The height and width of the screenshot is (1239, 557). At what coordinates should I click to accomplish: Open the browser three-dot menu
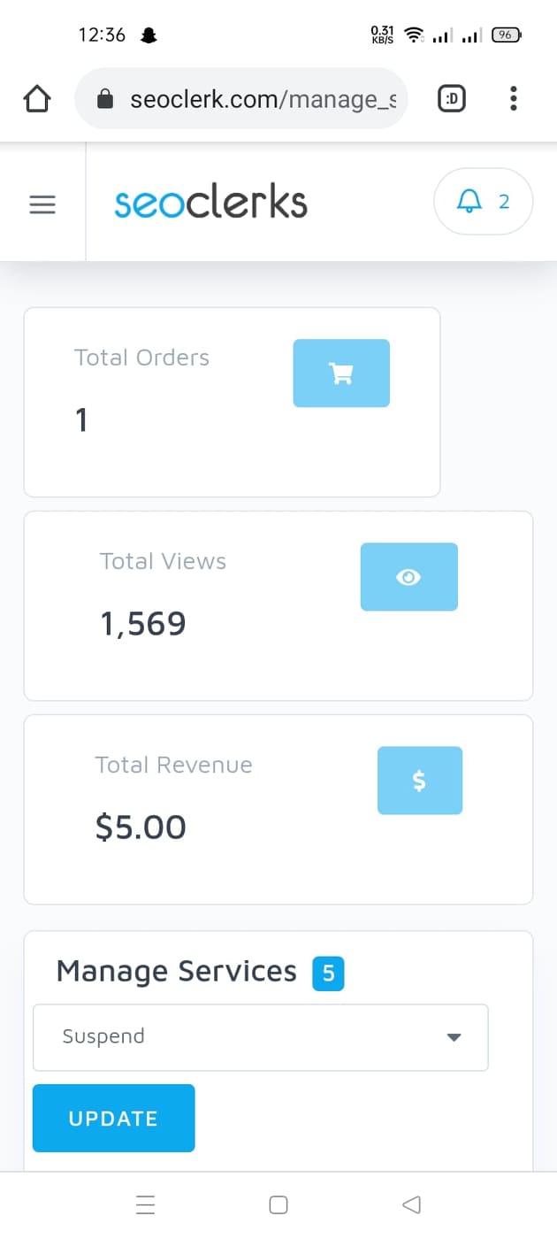513,99
